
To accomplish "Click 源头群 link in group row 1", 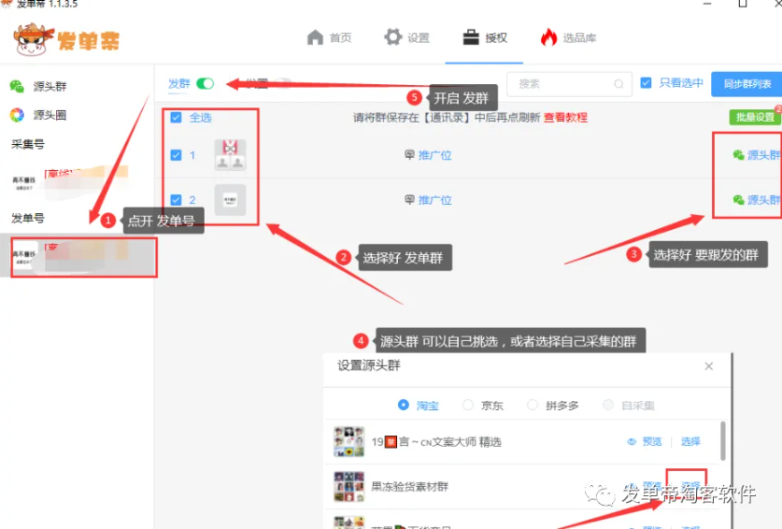I will coord(757,155).
